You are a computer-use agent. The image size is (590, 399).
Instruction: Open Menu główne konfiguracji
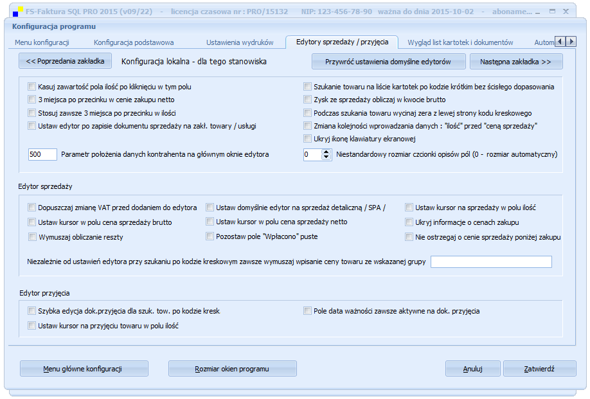click(84, 369)
